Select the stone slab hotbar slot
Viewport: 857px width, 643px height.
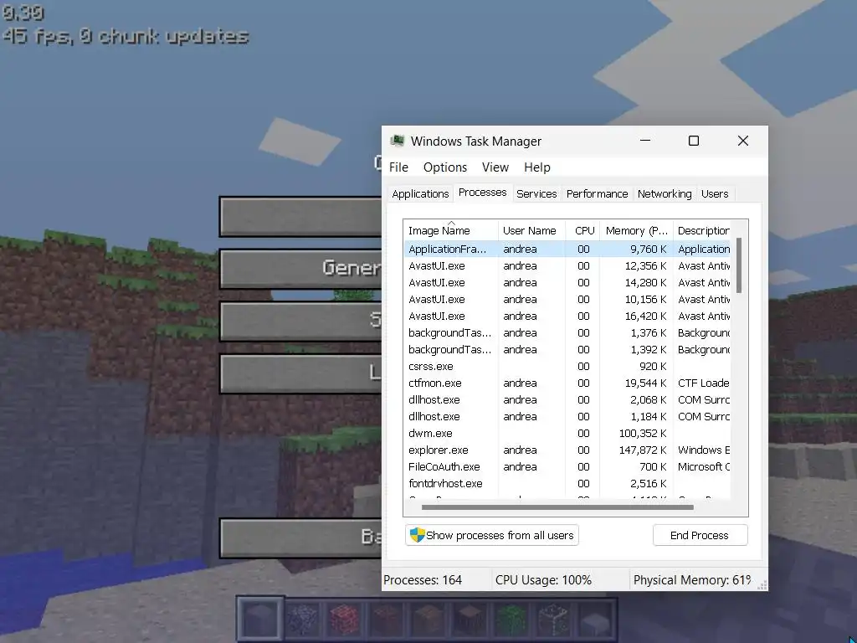[x=595, y=620]
